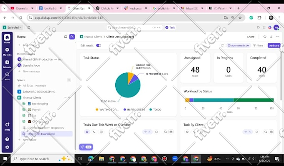This screenshot has width=284, height=166.
Task: Select home view icon in Tasks Due card
Action: 87,132
